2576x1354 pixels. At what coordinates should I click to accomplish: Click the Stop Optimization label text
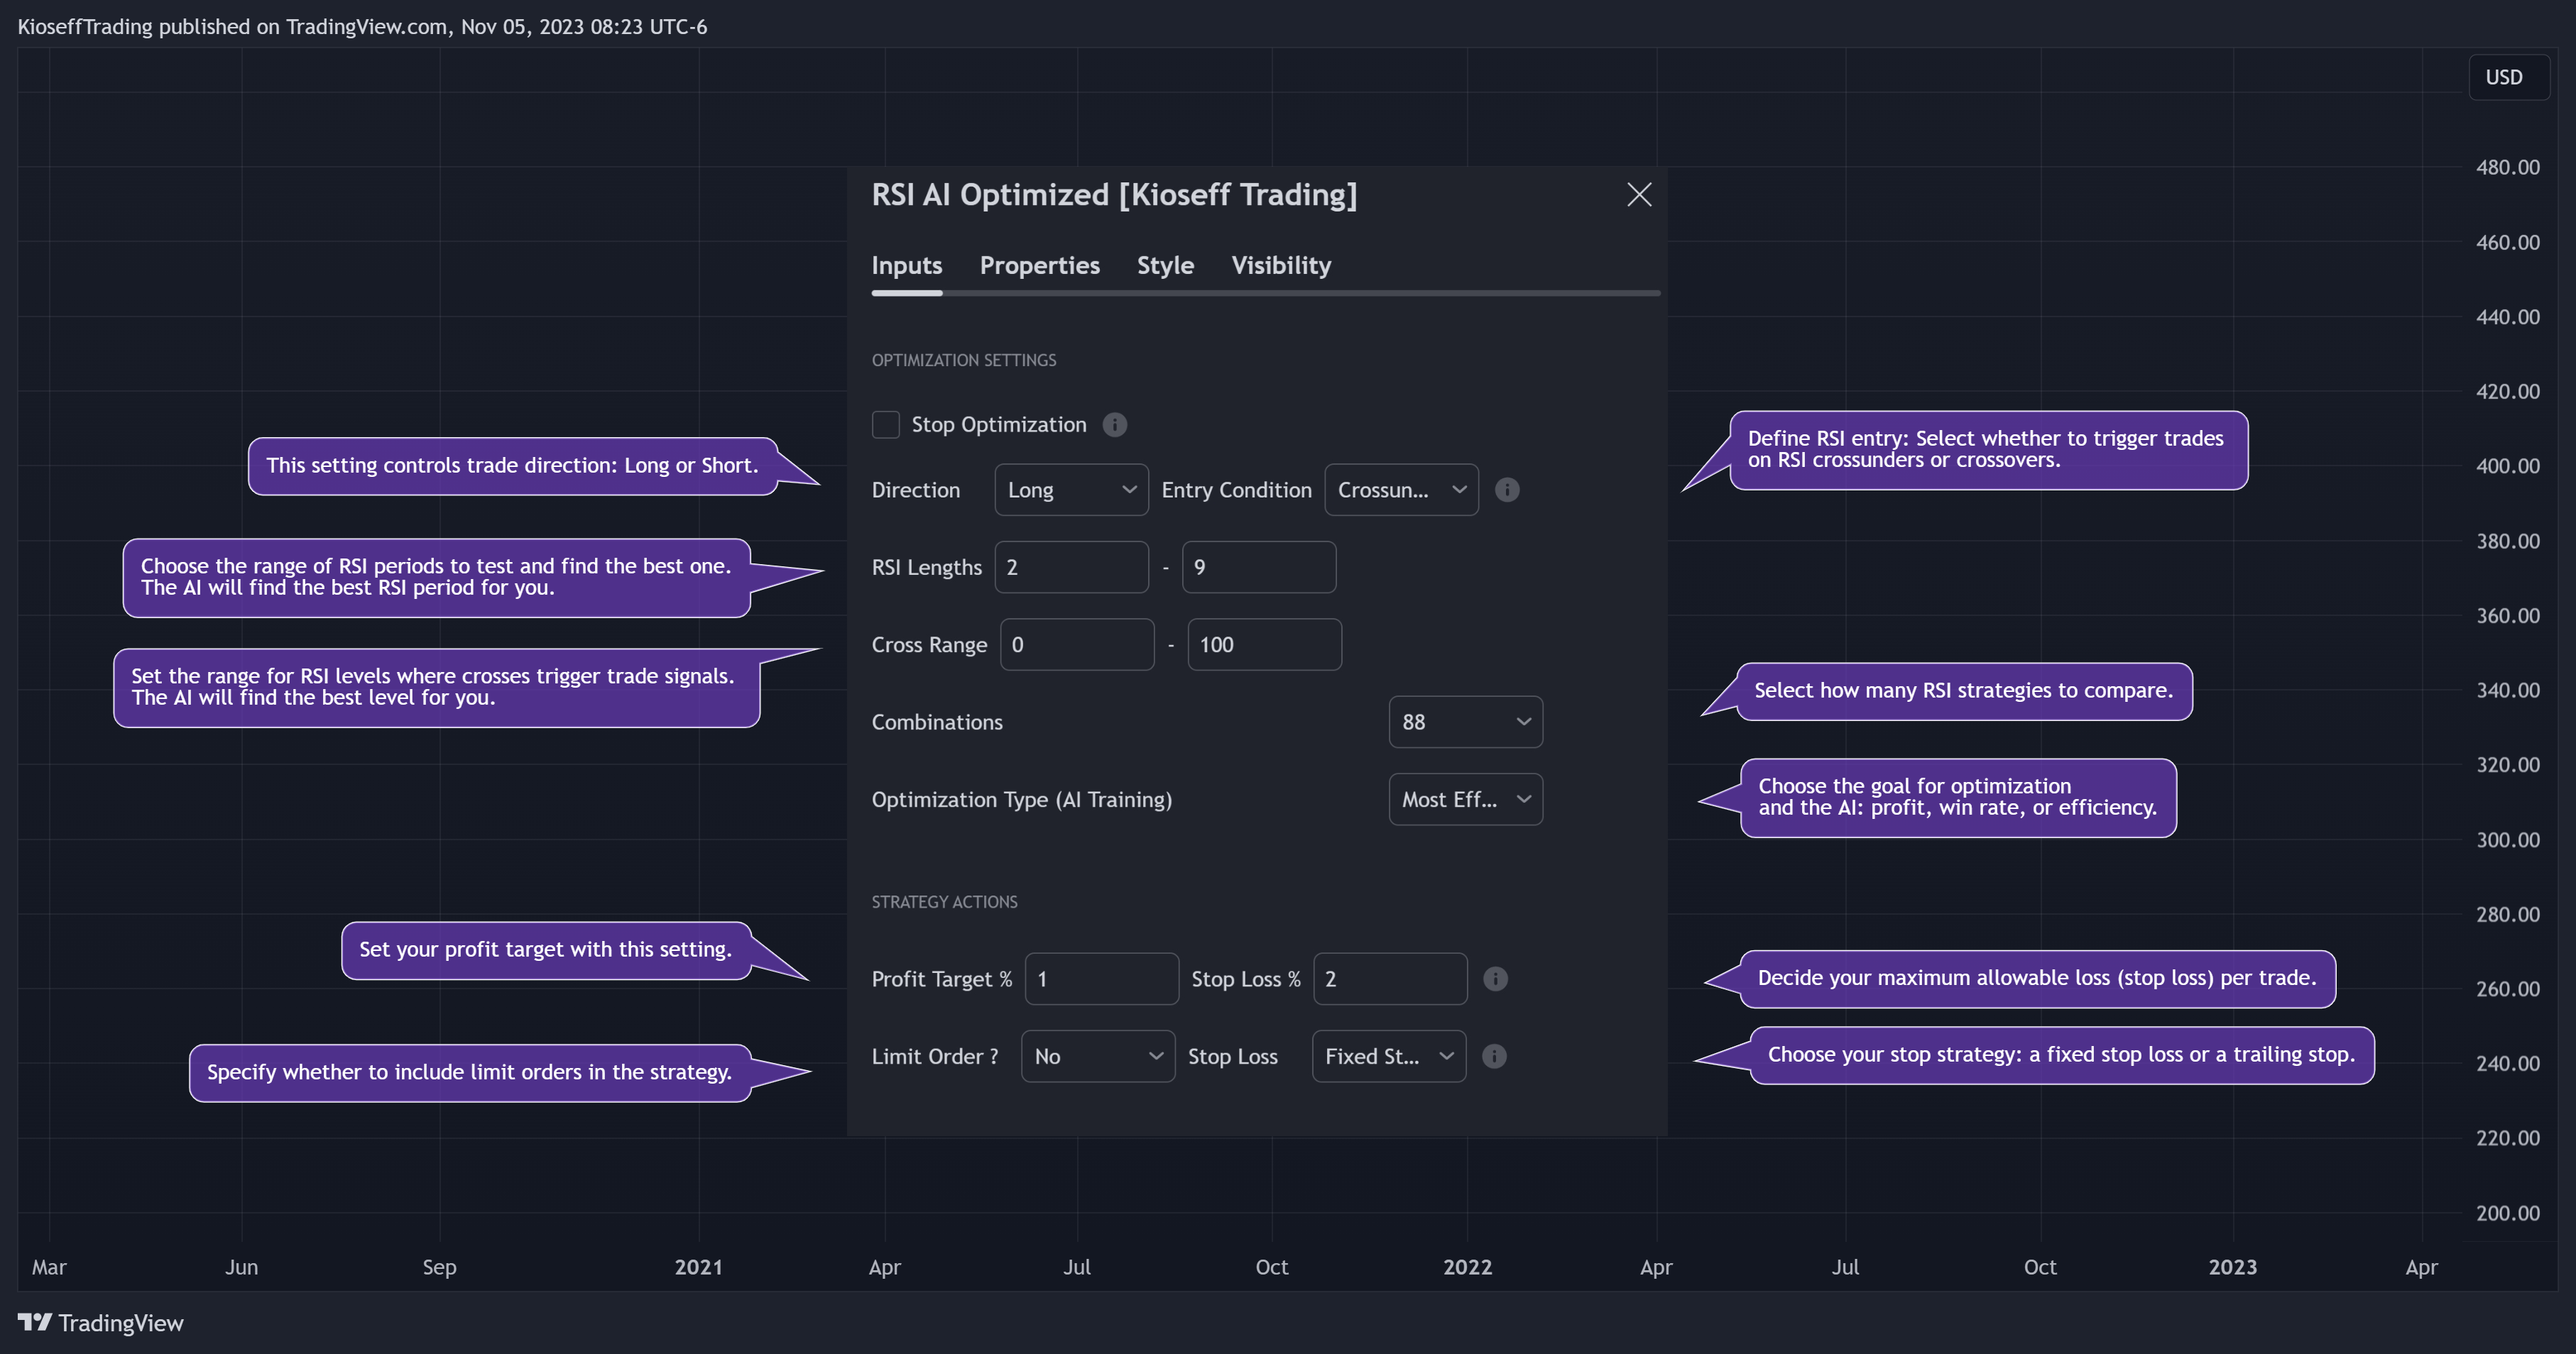click(999, 424)
